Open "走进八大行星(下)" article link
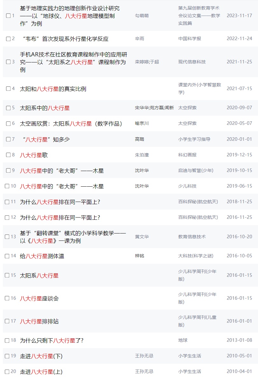This screenshot has height=380, width=258. (41, 356)
